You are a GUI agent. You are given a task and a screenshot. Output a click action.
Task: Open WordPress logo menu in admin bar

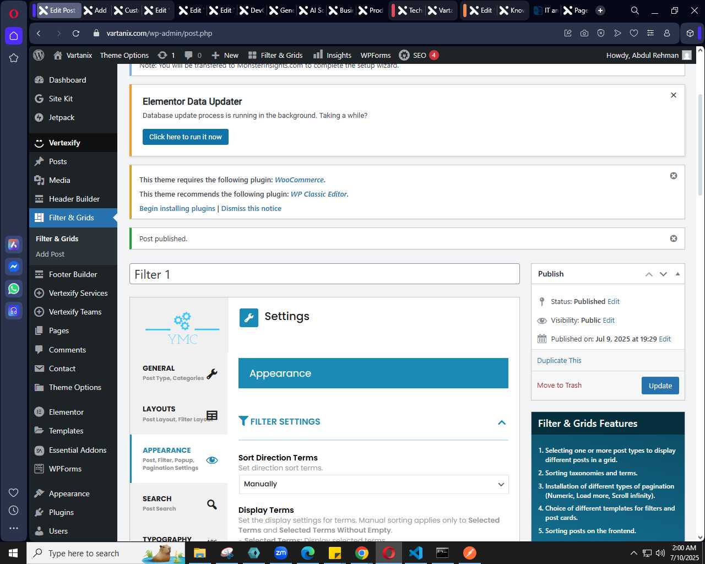39,55
